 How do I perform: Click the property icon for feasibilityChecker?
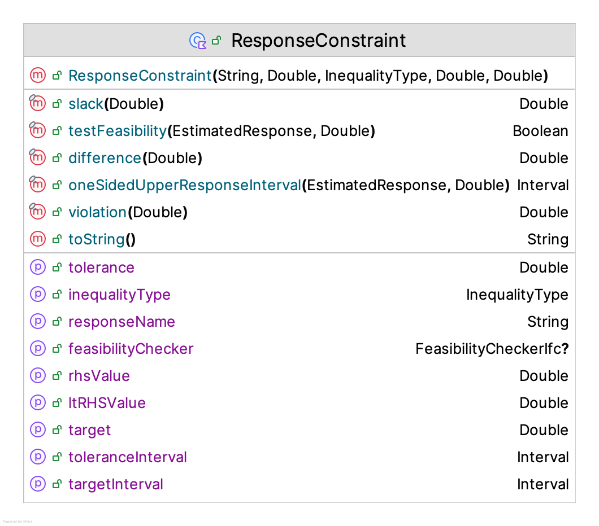(38, 348)
